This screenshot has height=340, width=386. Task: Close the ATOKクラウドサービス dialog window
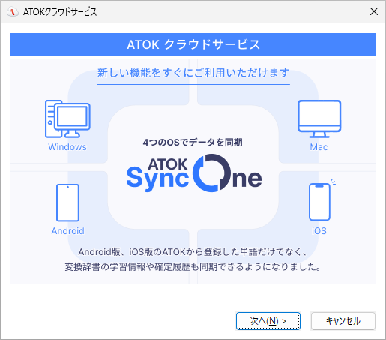click(x=374, y=11)
